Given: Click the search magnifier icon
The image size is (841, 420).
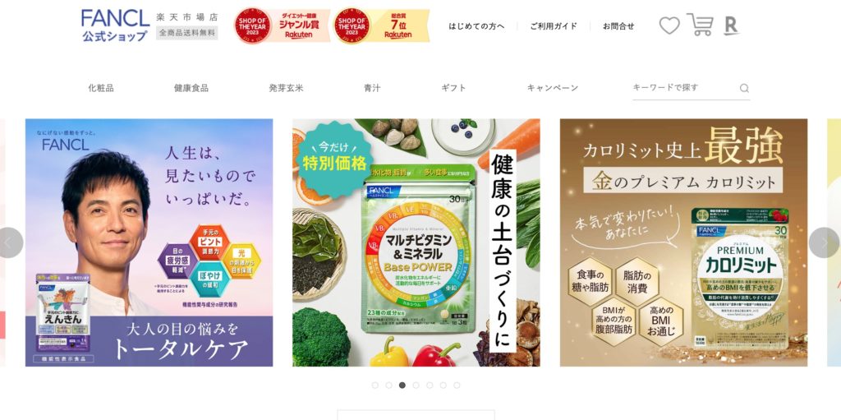Looking at the screenshot, I should click(x=744, y=88).
